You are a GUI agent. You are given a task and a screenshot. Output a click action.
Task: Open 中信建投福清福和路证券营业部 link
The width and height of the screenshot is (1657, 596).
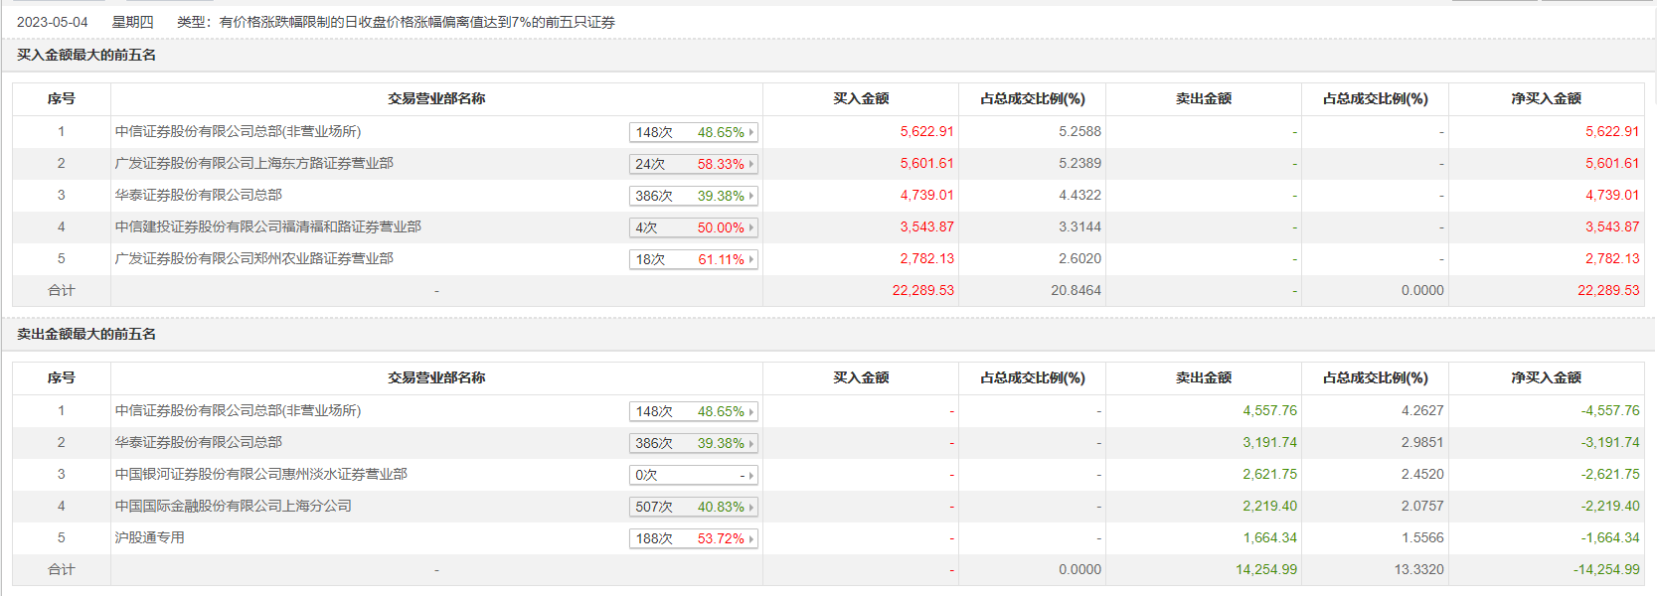click(x=267, y=226)
